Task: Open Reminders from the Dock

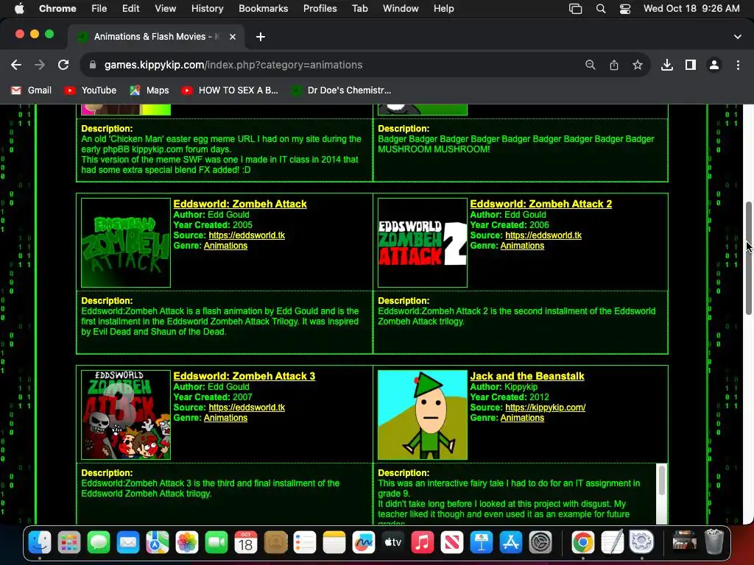Action: point(305,542)
